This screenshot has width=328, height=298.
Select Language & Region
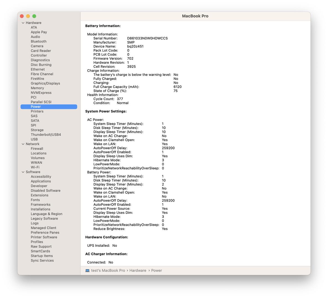tap(47, 214)
